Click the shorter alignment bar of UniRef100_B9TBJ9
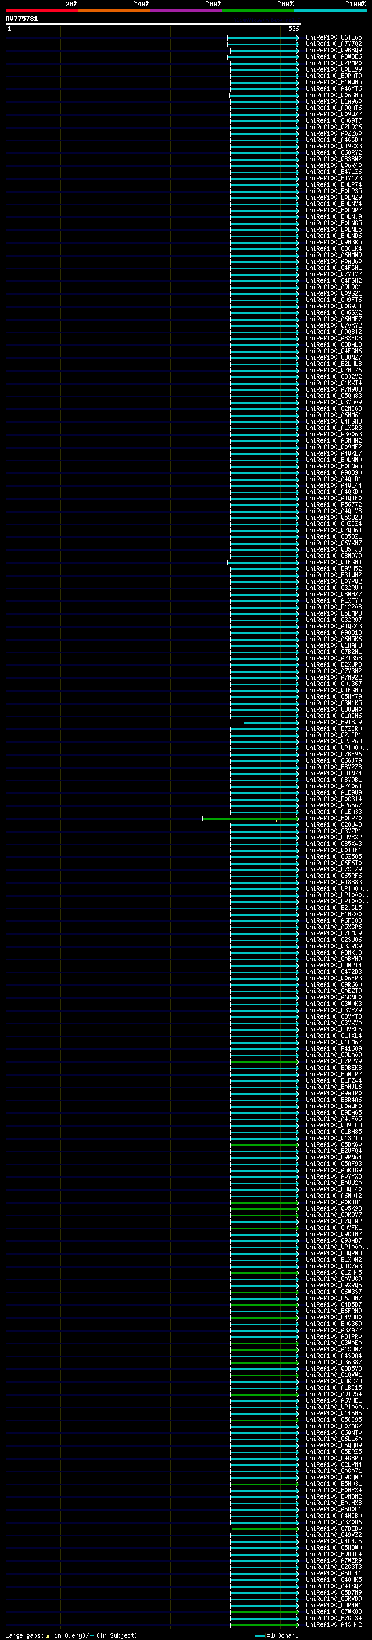 [271, 723]
